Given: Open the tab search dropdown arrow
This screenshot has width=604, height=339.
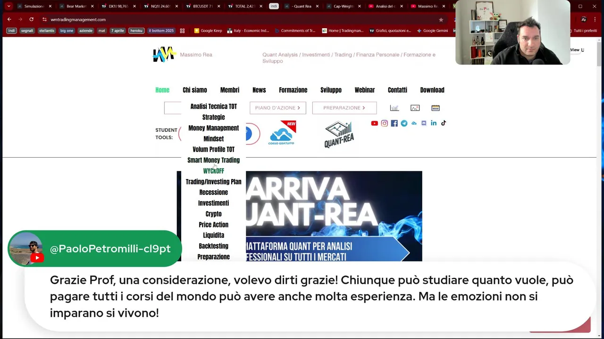Looking at the screenshot, I should [8, 6].
